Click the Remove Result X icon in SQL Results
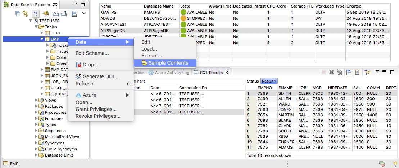The image size is (399, 168). [x=331, y=73]
